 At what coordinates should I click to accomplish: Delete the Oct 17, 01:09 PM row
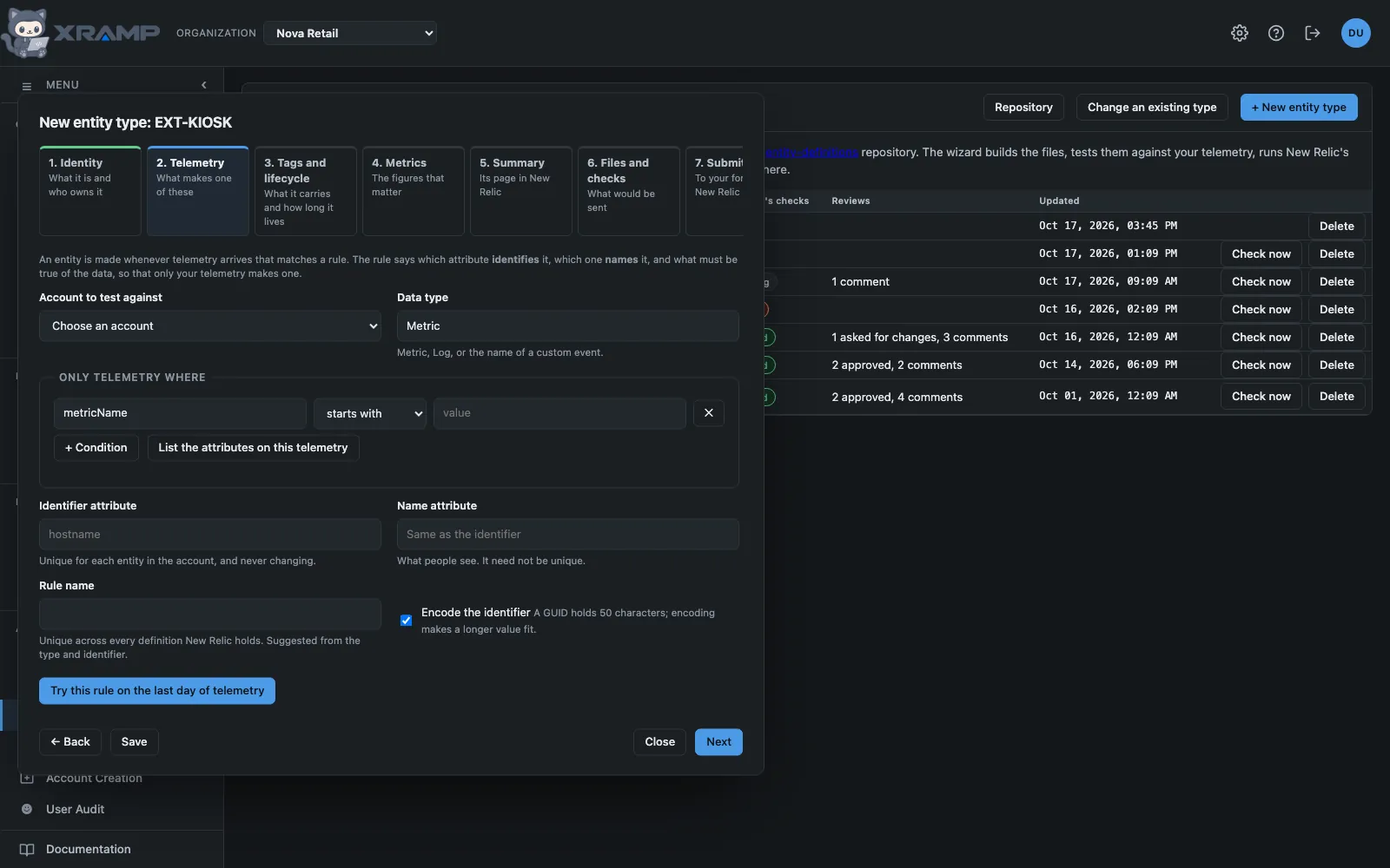coord(1337,254)
